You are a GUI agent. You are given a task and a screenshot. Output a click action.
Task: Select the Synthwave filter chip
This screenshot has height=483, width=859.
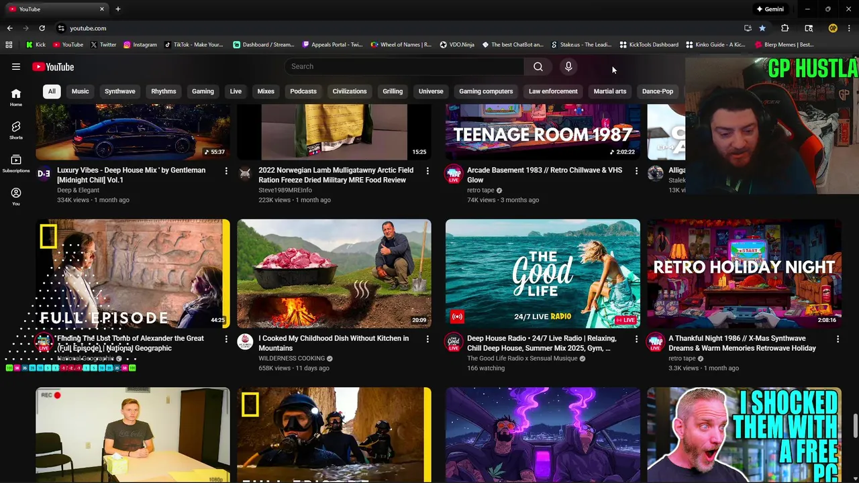pos(120,91)
